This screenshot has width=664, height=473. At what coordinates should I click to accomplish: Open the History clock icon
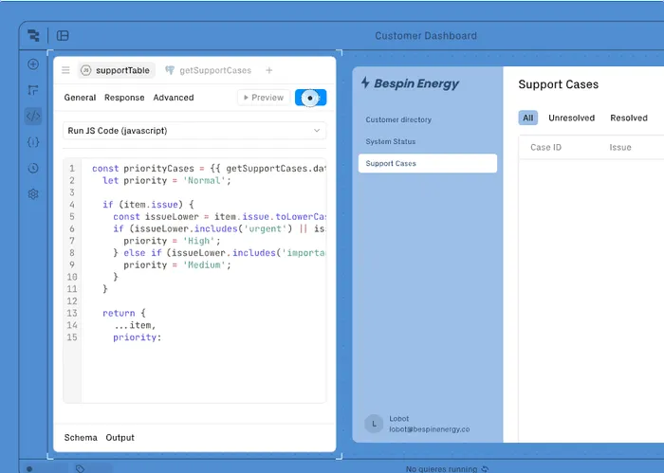coord(33,168)
